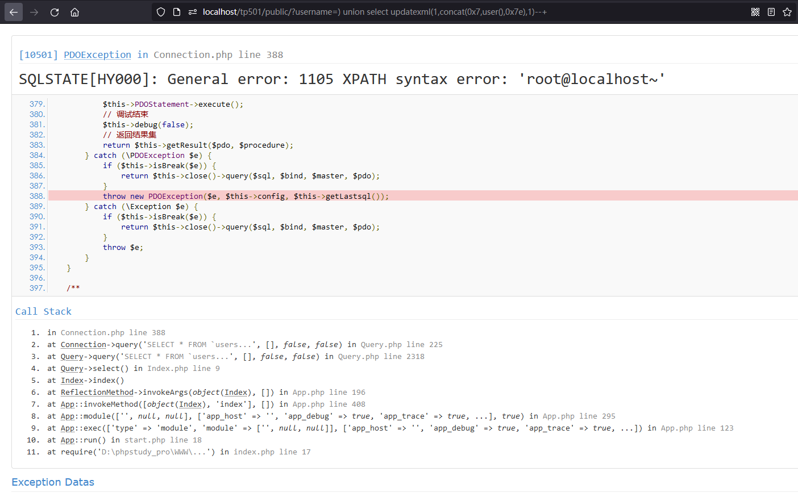Show tracking protection shield info
Viewport: 798px width, 501px height.
tap(161, 12)
